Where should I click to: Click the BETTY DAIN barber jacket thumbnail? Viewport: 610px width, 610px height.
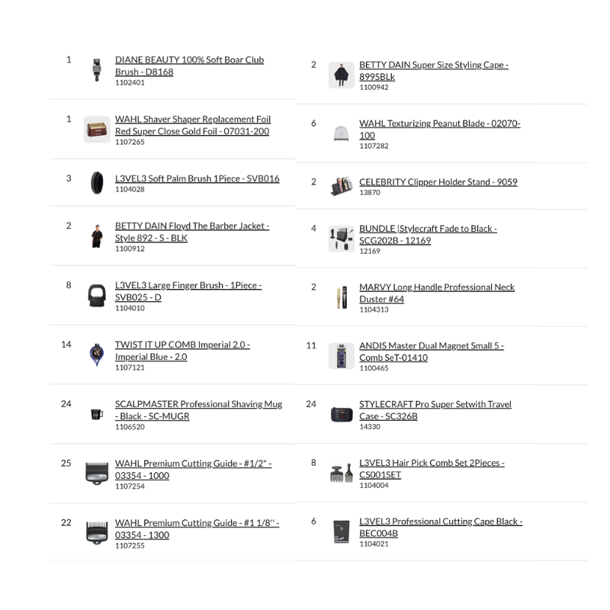[x=97, y=236]
